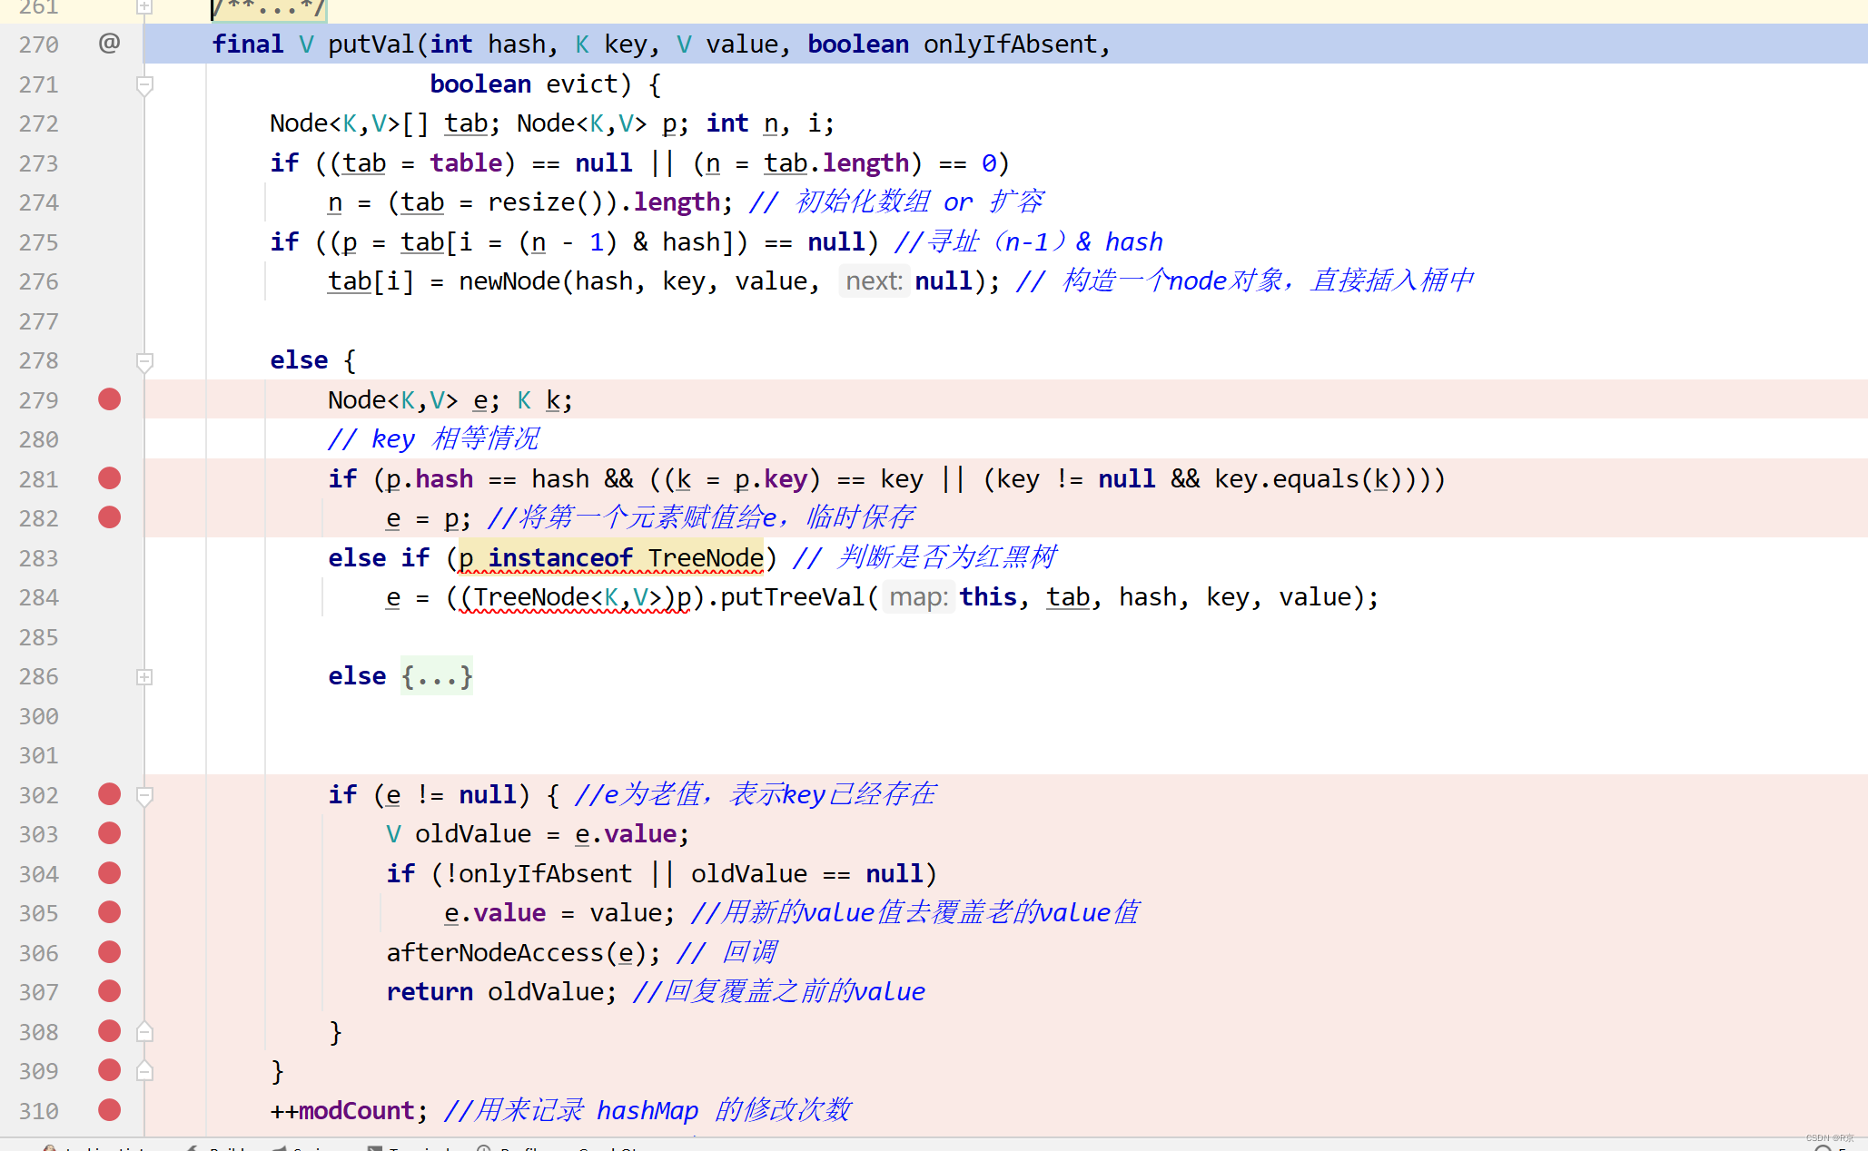This screenshot has width=1868, height=1151.
Task: Remove the breakpoint on line 279
Action: tap(109, 399)
